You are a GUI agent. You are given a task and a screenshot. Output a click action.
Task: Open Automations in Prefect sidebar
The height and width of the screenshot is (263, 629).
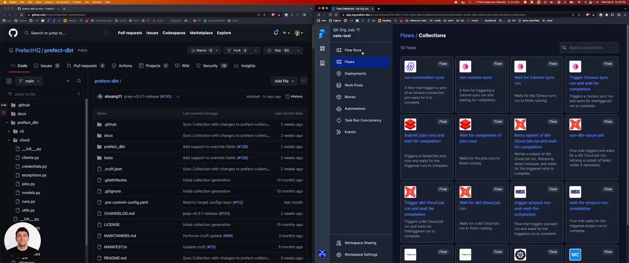pyautogui.click(x=361, y=108)
